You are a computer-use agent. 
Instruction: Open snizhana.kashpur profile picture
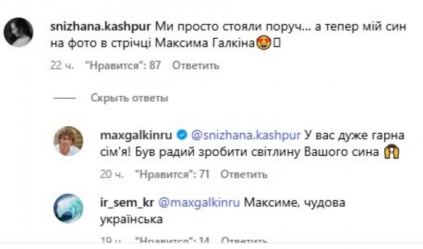(18, 32)
